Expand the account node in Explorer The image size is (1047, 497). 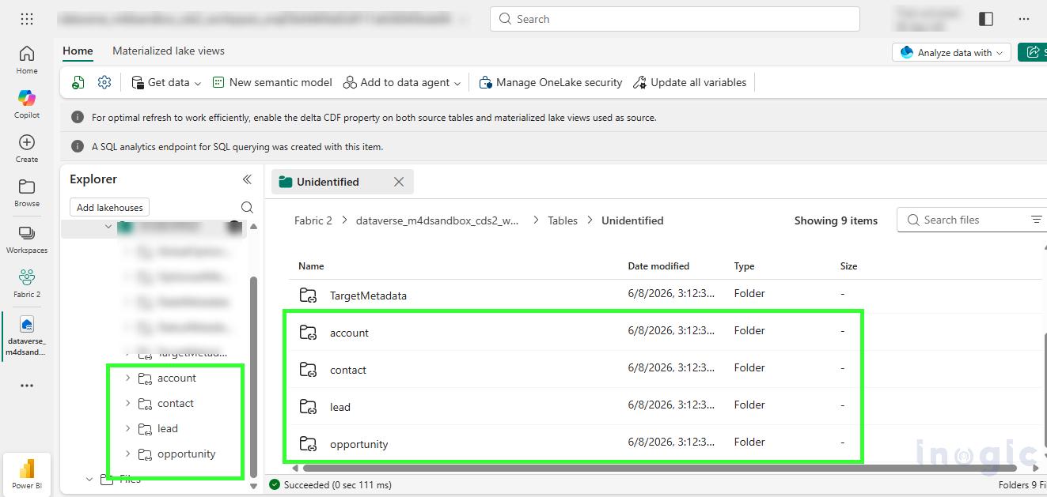(128, 378)
